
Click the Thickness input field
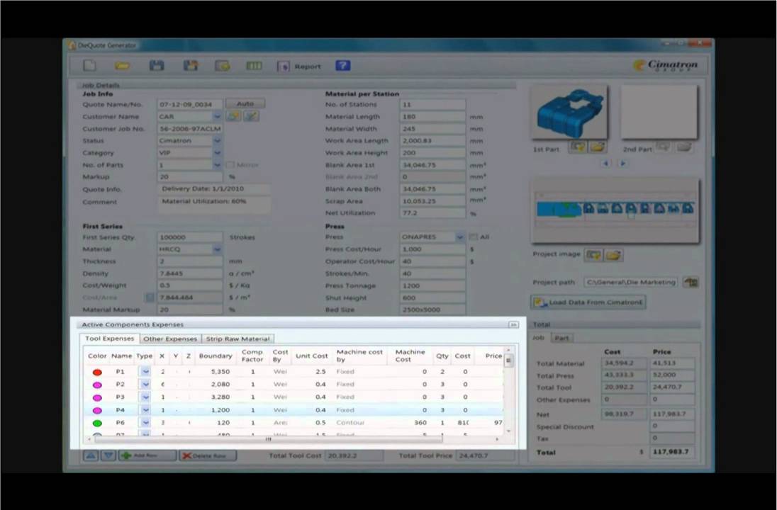click(x=190, y=261)
